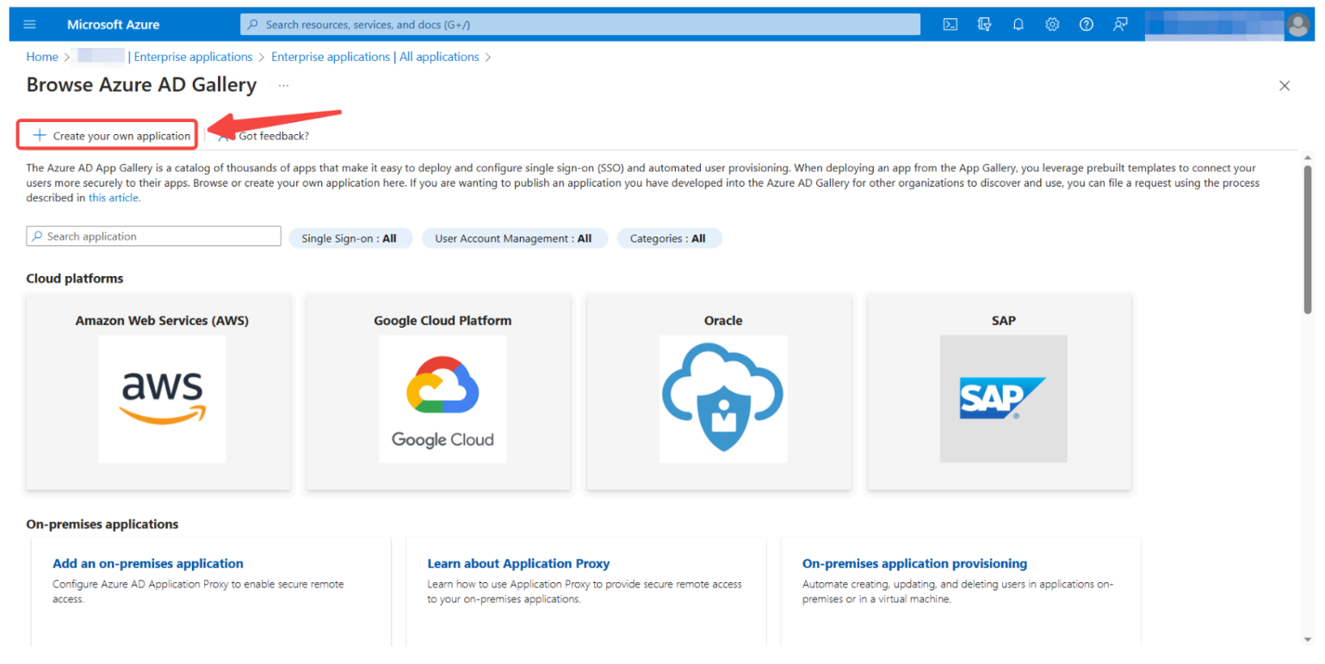Launch Cloud Shell from the top bar
The height and width of the screenshot is (664, 1325).
950,25
